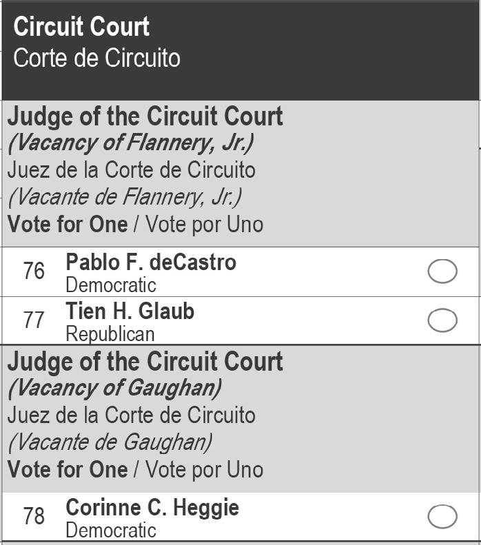Click the candidate name Pablo F. deCastro
Viewport: 481px width, 545px height.
pos(151,263)
